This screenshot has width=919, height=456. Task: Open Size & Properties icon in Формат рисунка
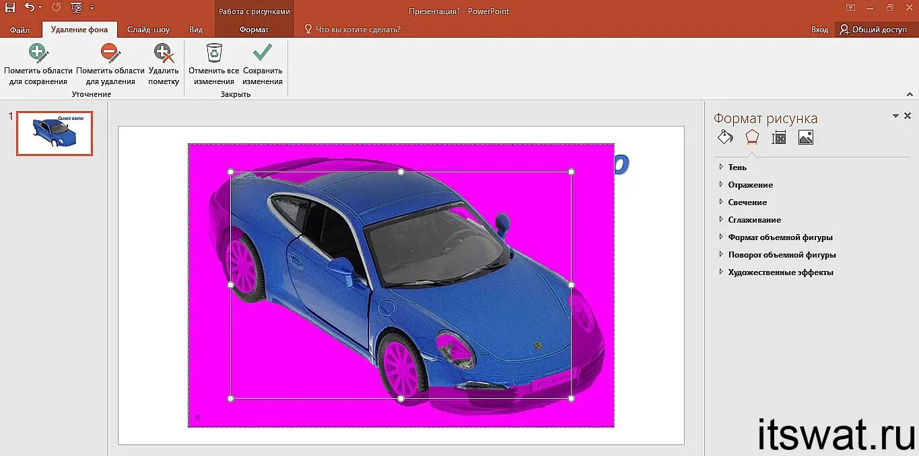point(779,137)
